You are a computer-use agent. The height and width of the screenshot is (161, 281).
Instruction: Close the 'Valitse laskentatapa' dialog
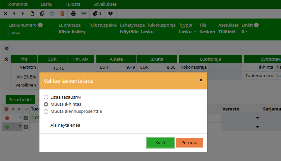201,80
